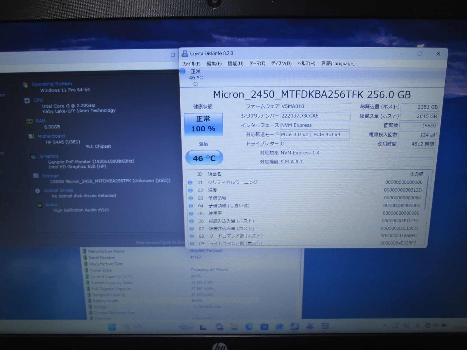The height and width of the screenshot is (350, 467).
Task: Click the status dot for Critical Warning row 01
Action: 190,182
